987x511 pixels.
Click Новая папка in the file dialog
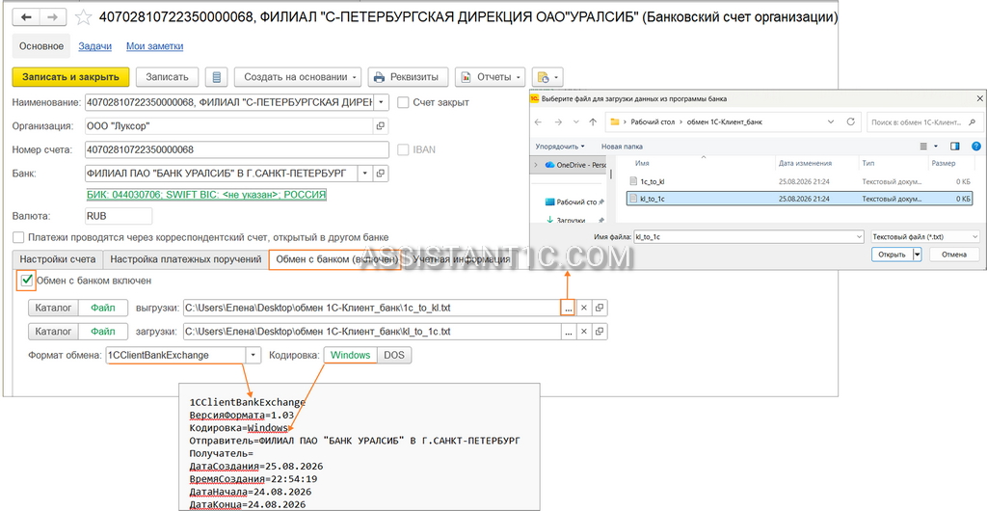coord(622,146)
